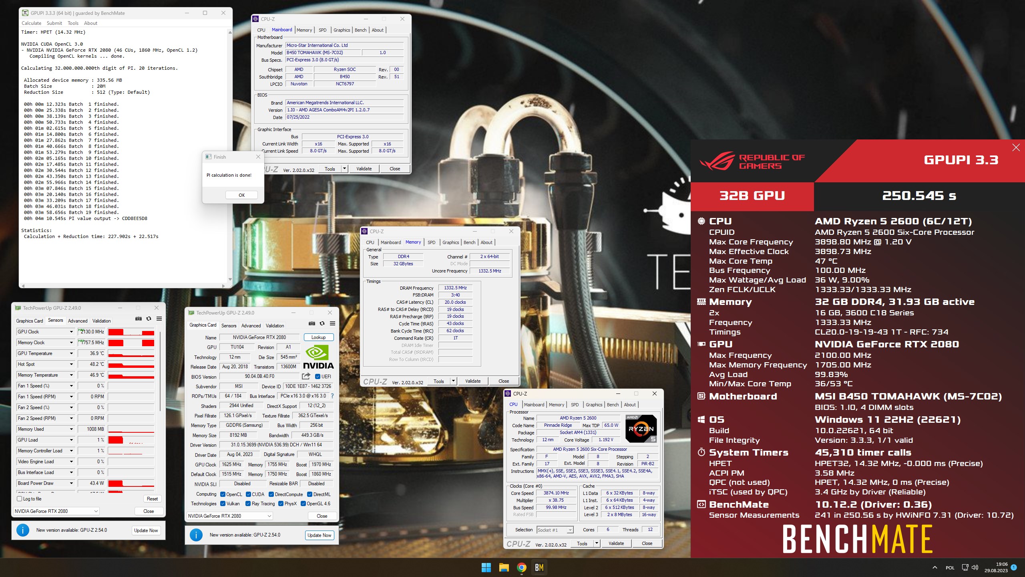Open the Submit menu in GPUPI
Screen dimensions: 1025x577
point(54,23)
